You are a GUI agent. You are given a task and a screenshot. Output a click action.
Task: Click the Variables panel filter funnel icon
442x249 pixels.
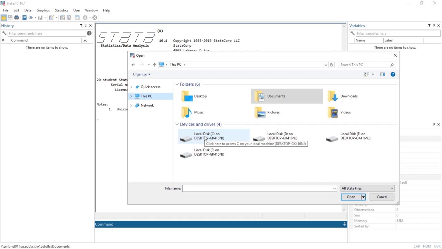pyautogui.click(x=429, y=26)
